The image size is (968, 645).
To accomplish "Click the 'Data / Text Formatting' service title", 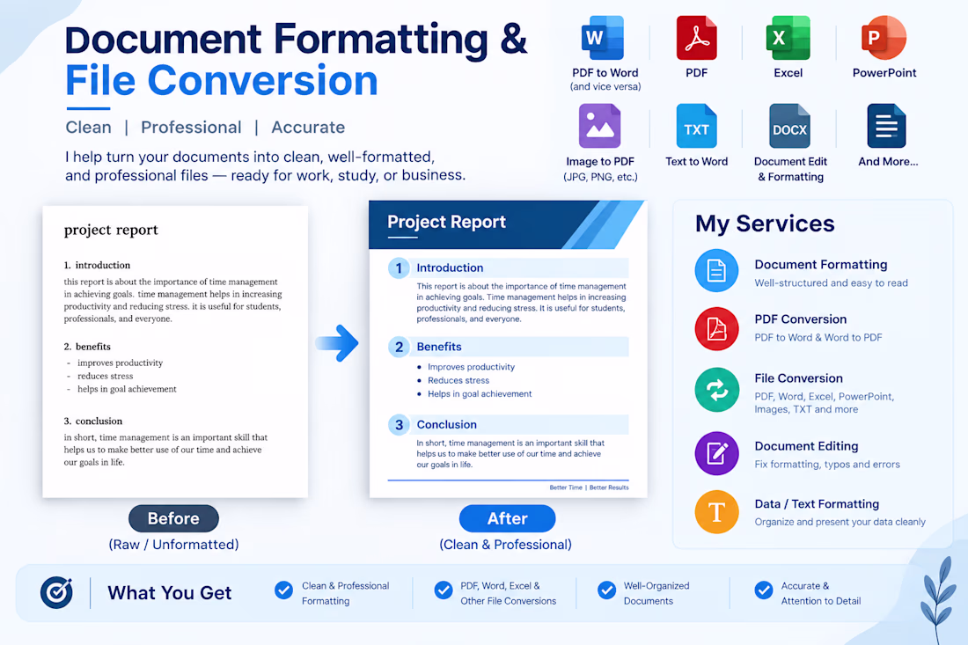I will point(817,504).
